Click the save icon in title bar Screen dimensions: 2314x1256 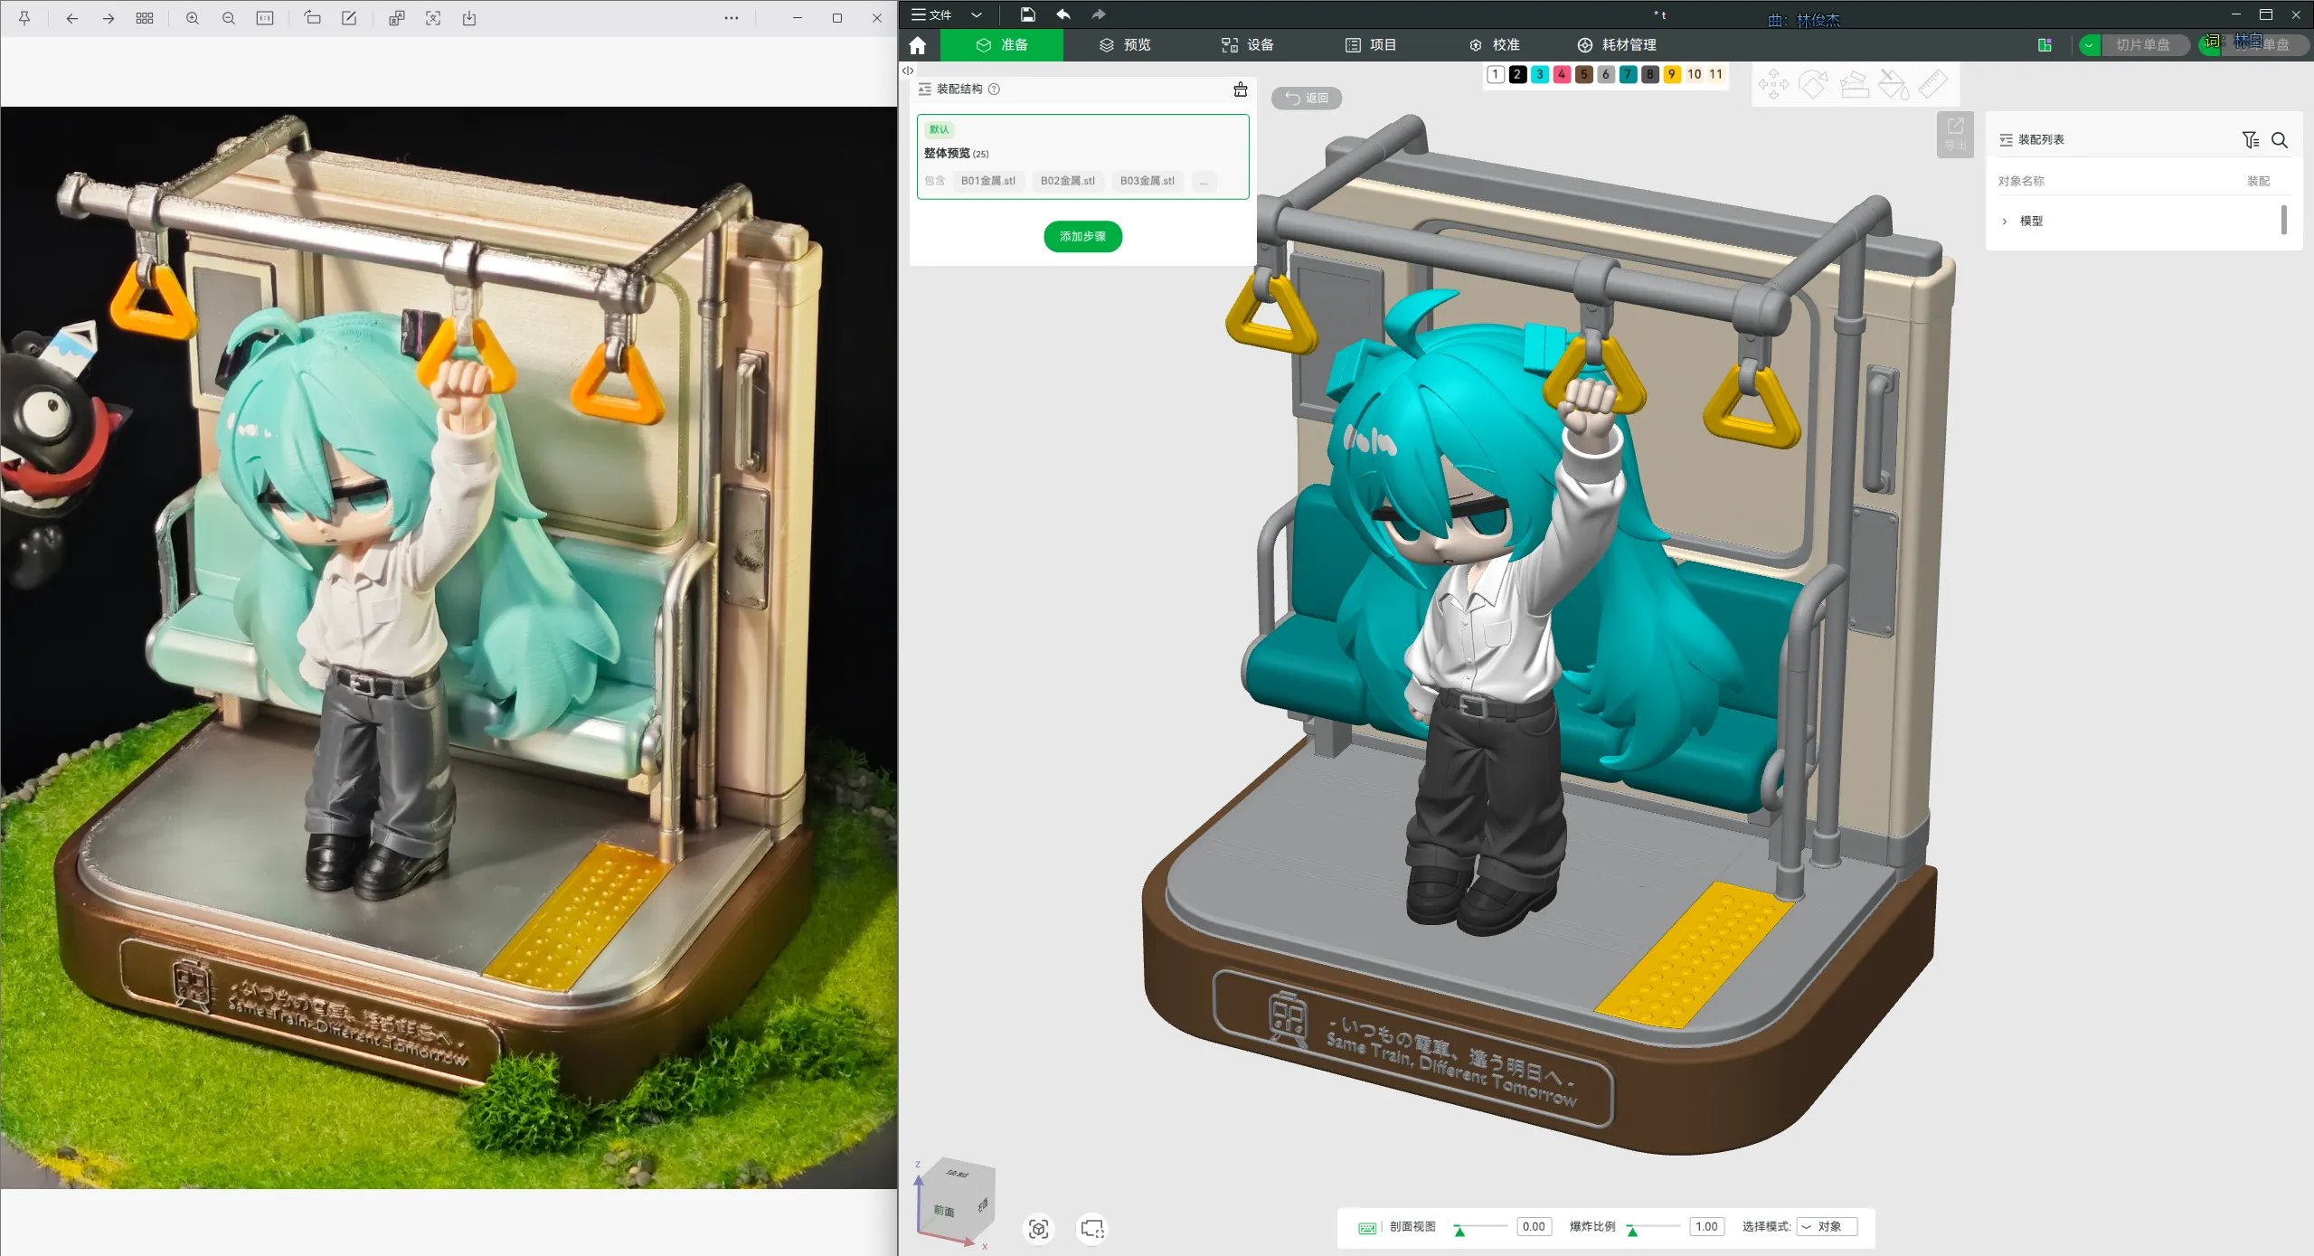(x=1028, y=14)
